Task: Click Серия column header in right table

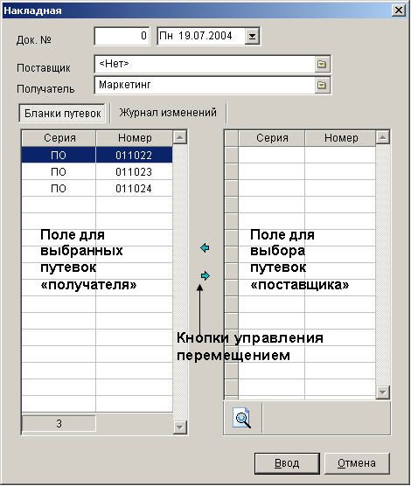Action: [x=272, y=138]
